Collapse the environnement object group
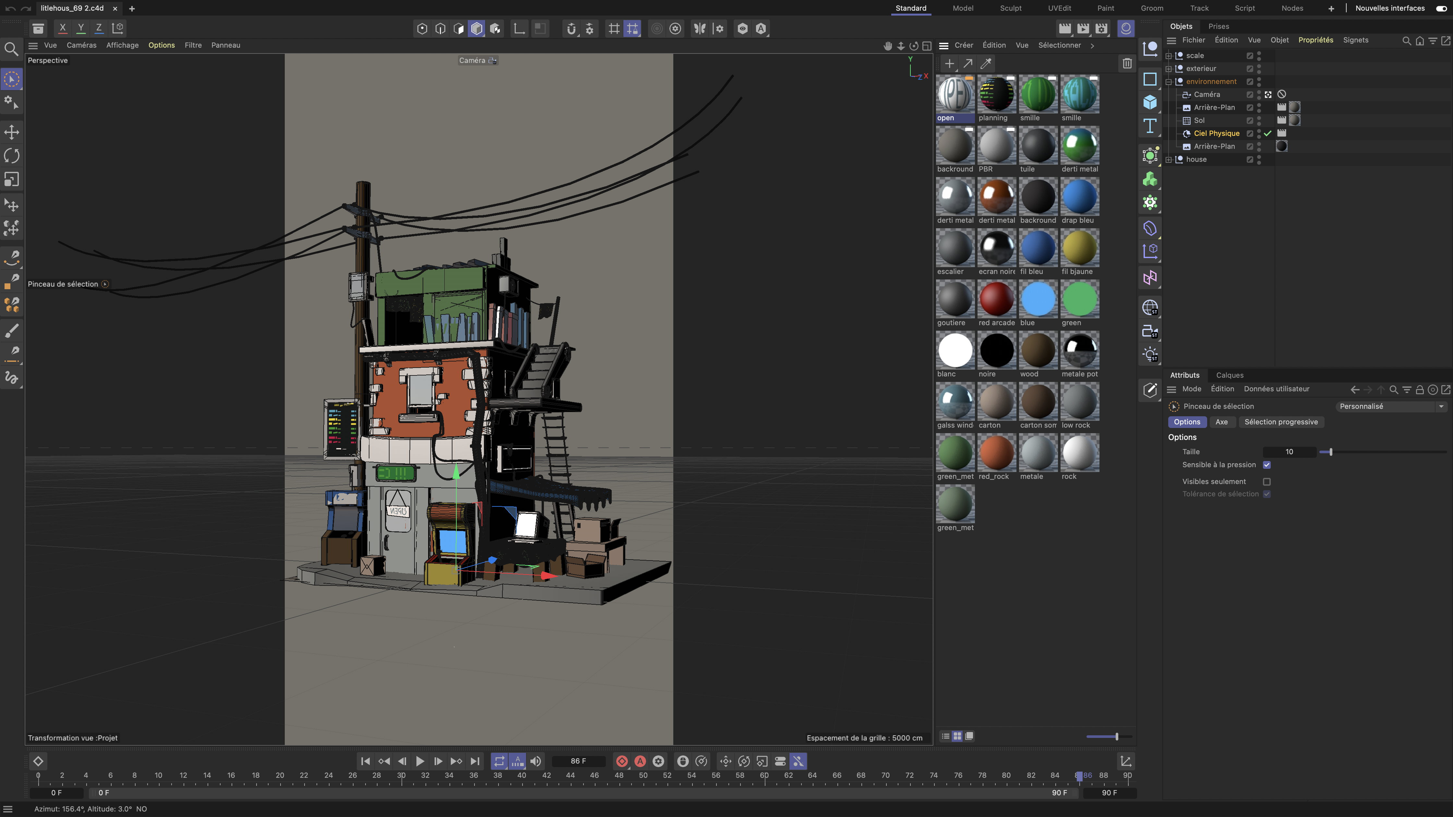The image size is (1453, 817). pos(1169,82)
